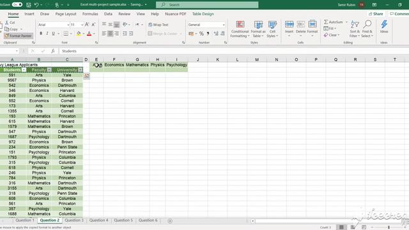Image resolution: width=409 pixels, height=230 pixels.
Task: Open the Insert ribbon tab
Action: (29, 14)
